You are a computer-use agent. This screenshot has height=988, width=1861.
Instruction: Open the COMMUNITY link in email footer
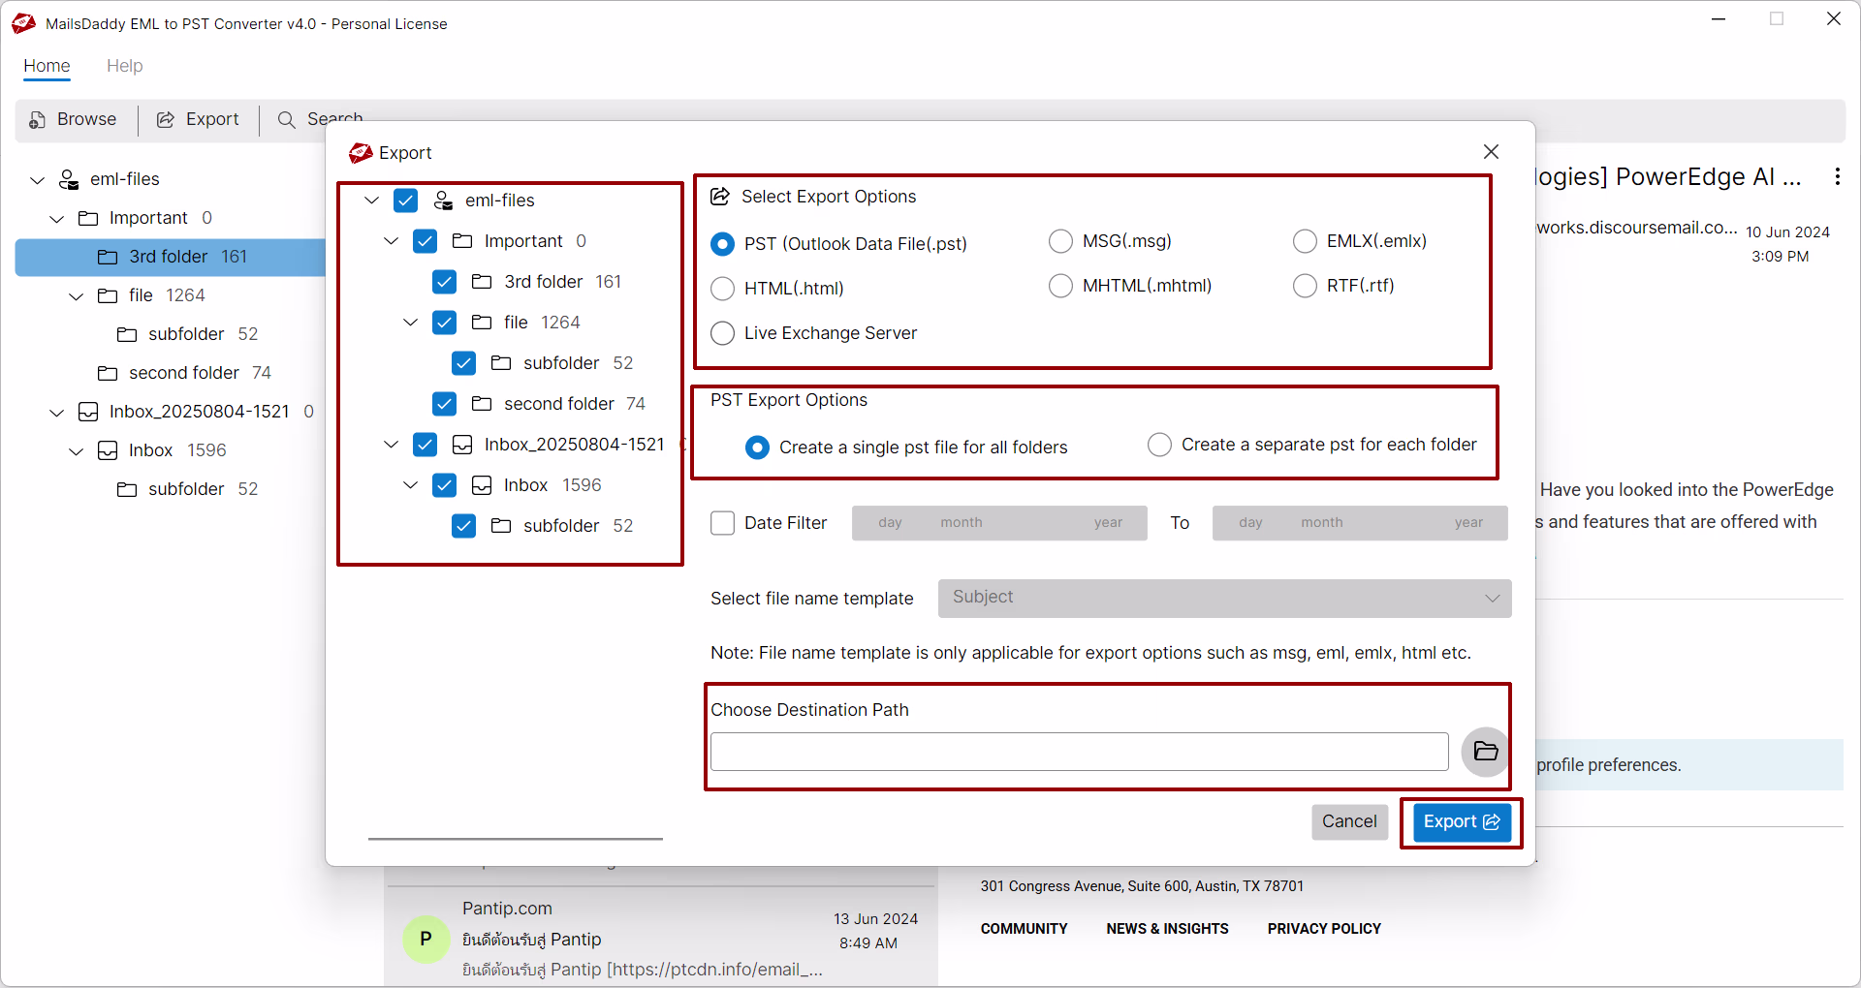click(x=1024, y=928)
